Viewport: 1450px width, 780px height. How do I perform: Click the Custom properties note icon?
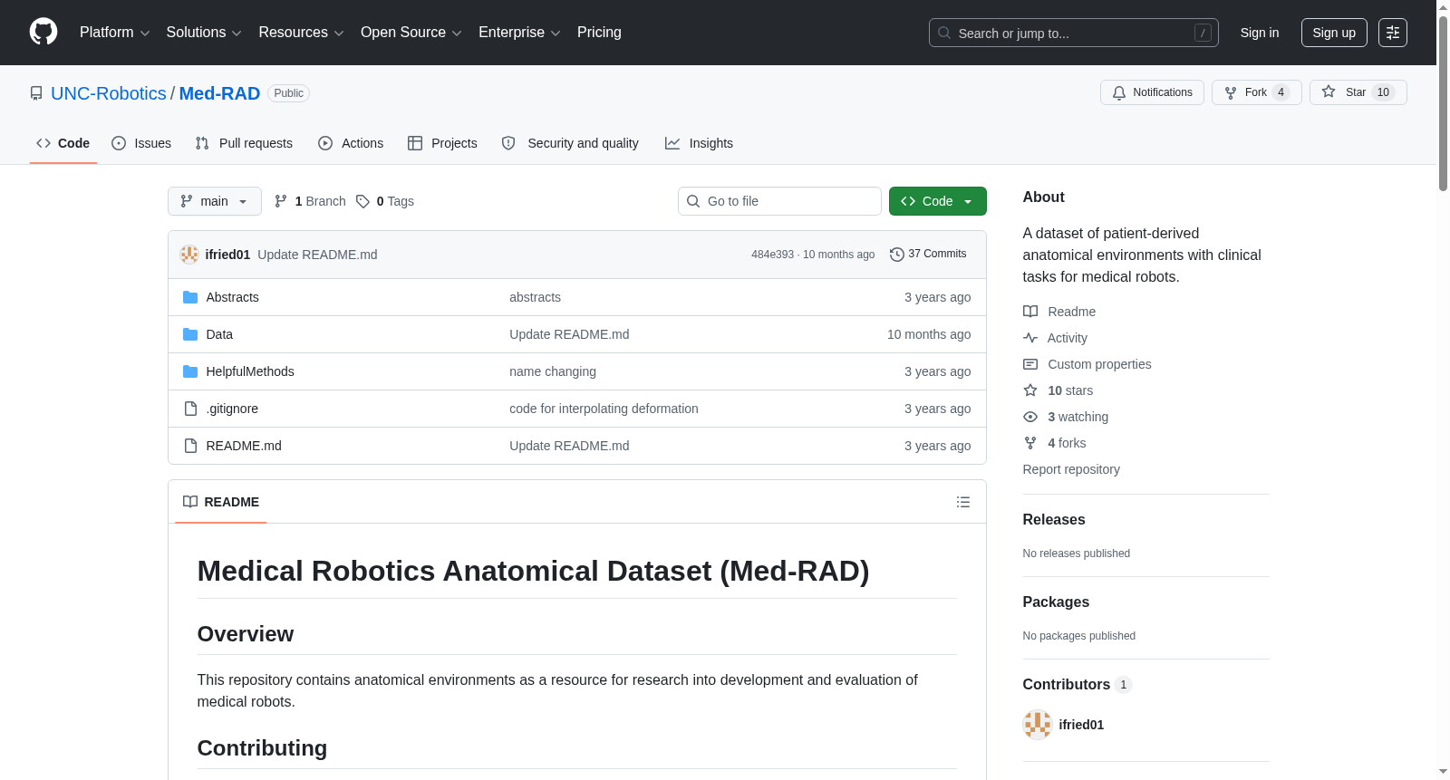(x=1030, y=364)
